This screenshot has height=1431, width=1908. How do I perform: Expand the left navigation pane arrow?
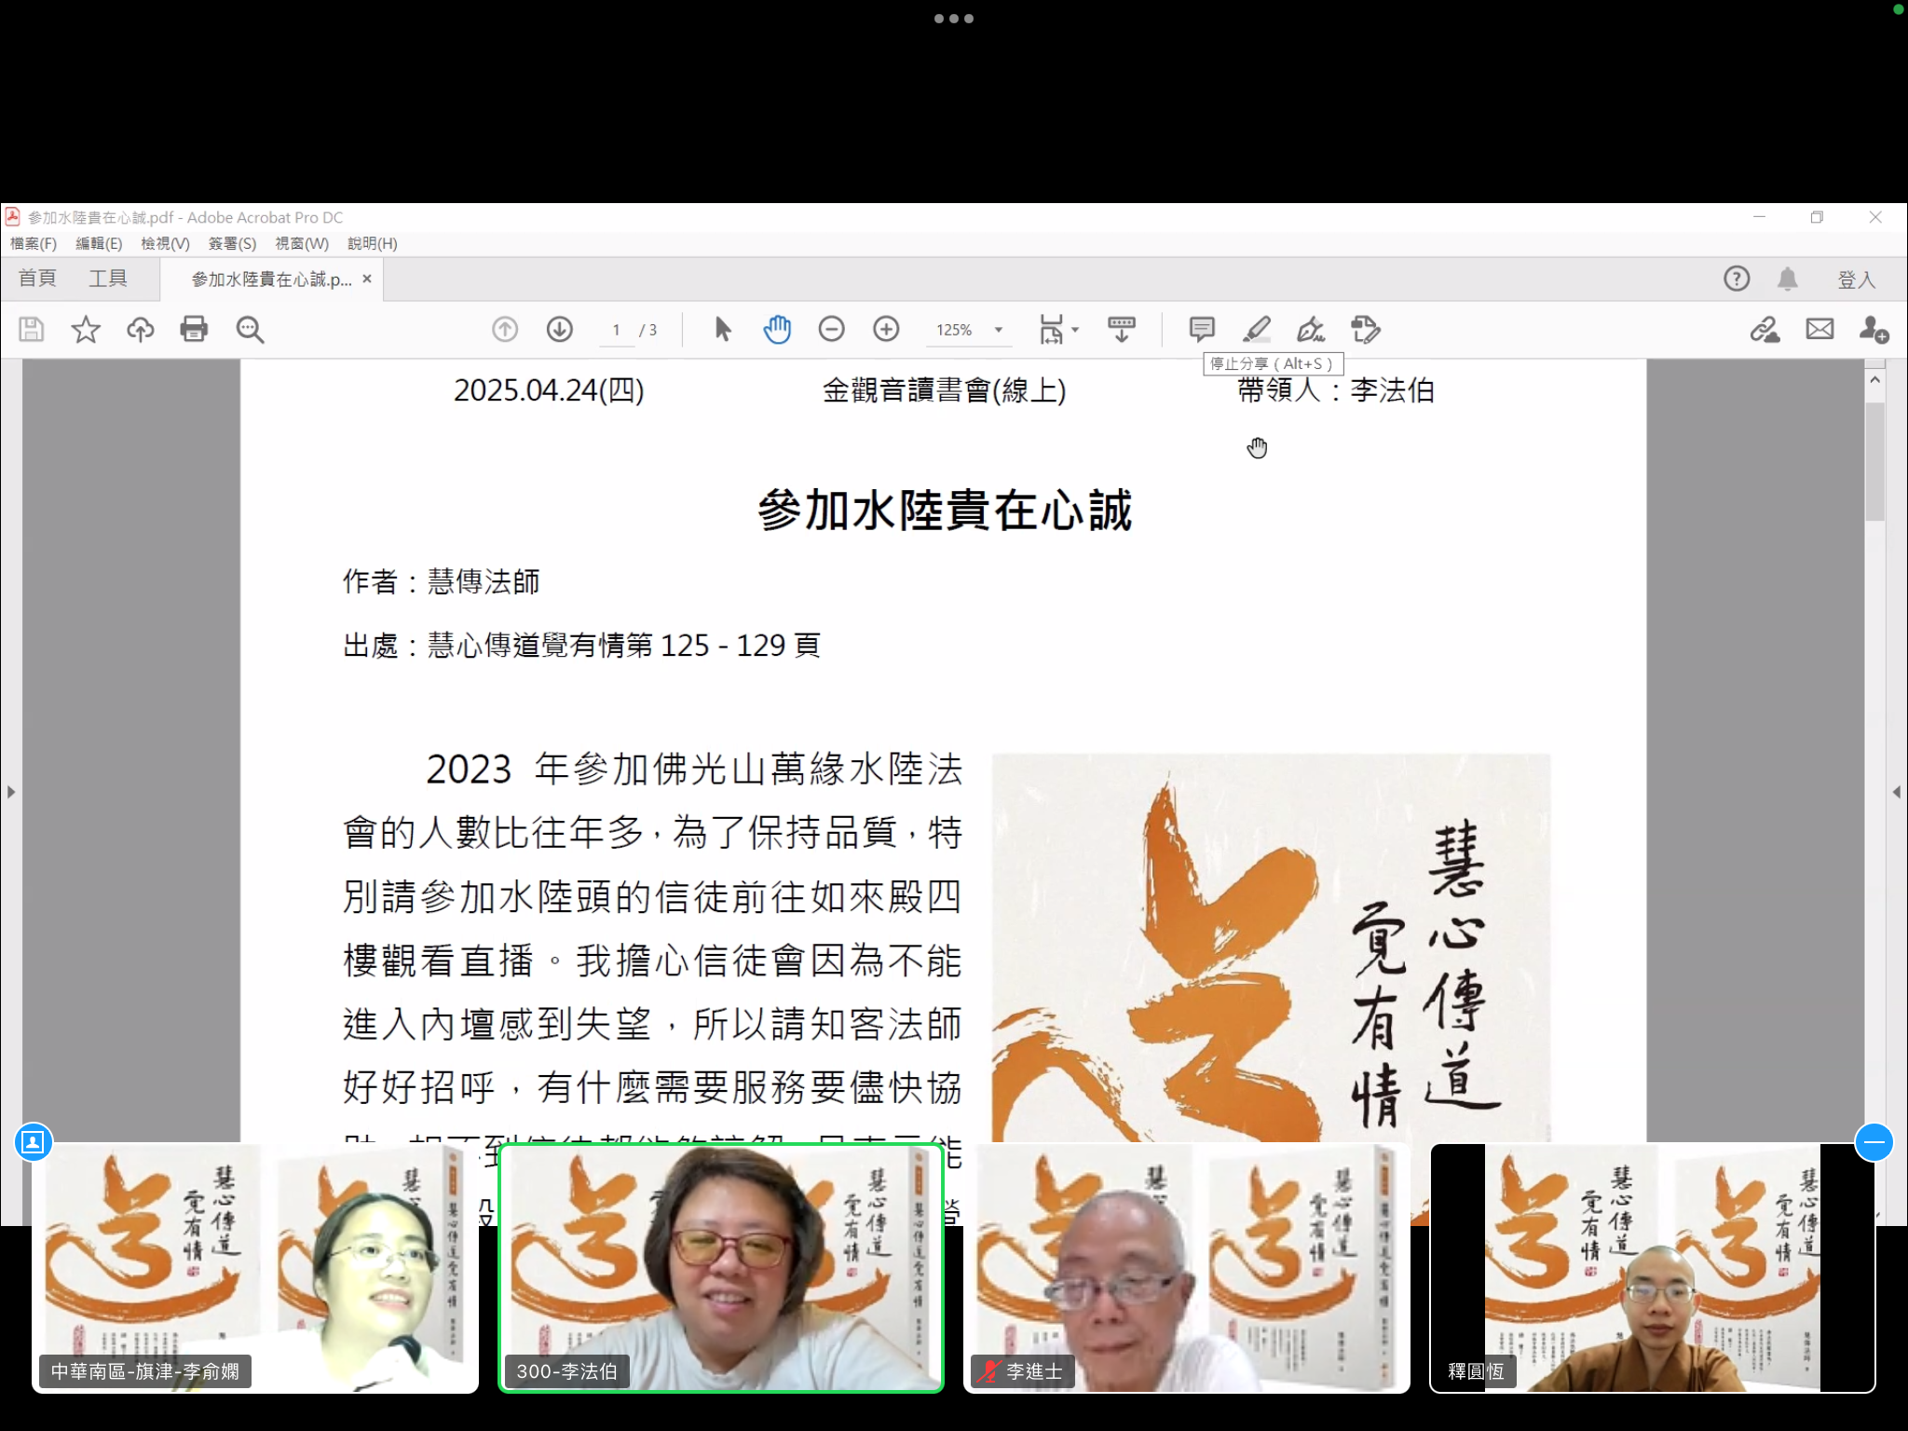coord(11,792)
